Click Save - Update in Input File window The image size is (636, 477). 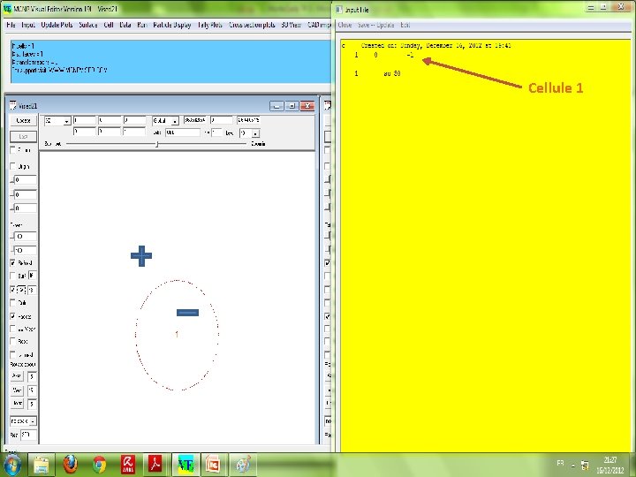[375, 25]
